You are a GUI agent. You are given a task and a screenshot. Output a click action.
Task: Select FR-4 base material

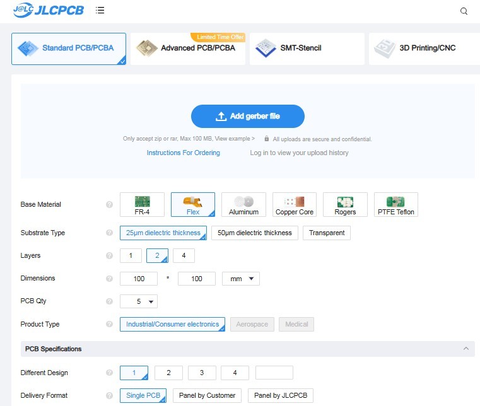(x=142, y=204)
